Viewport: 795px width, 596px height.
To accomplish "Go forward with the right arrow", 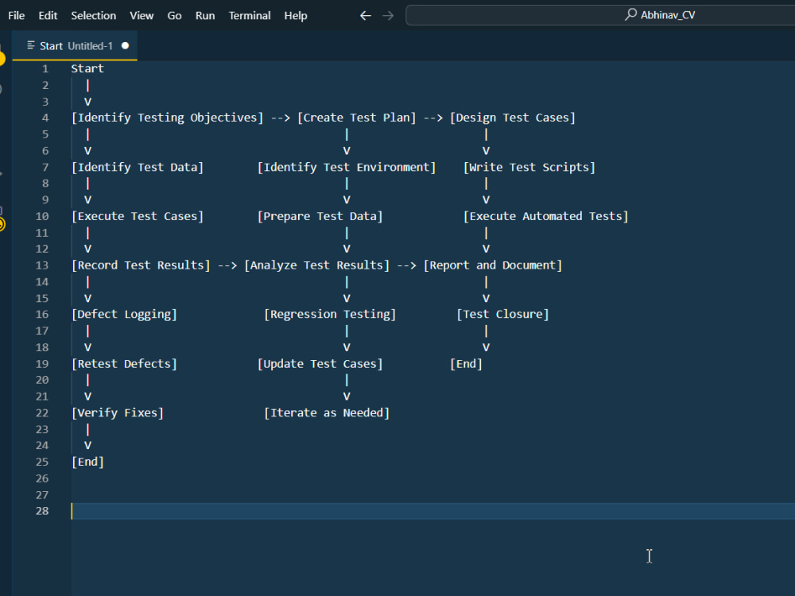I will (388, 16).
